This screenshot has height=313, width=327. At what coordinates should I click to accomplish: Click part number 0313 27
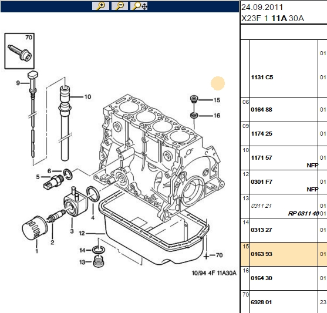point(261,230)
